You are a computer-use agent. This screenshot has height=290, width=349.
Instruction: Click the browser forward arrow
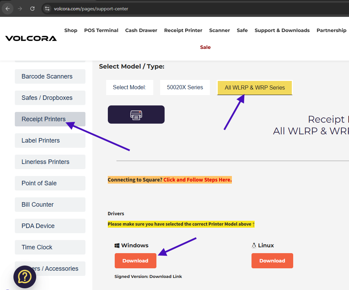(x=20, y=9)
